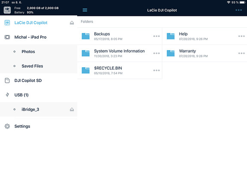Viewport: 247px width, 185px height.
Task: Click the Settings gear icon
Action: (x=7, y=126)
